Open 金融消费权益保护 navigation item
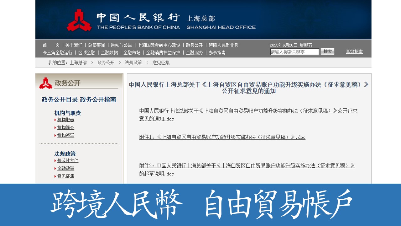The image size is (401, 226). click(163, 53)
